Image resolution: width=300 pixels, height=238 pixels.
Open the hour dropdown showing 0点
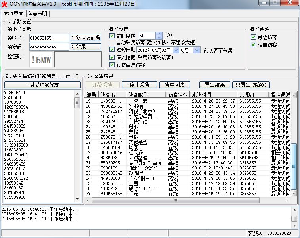pos(197,50)
